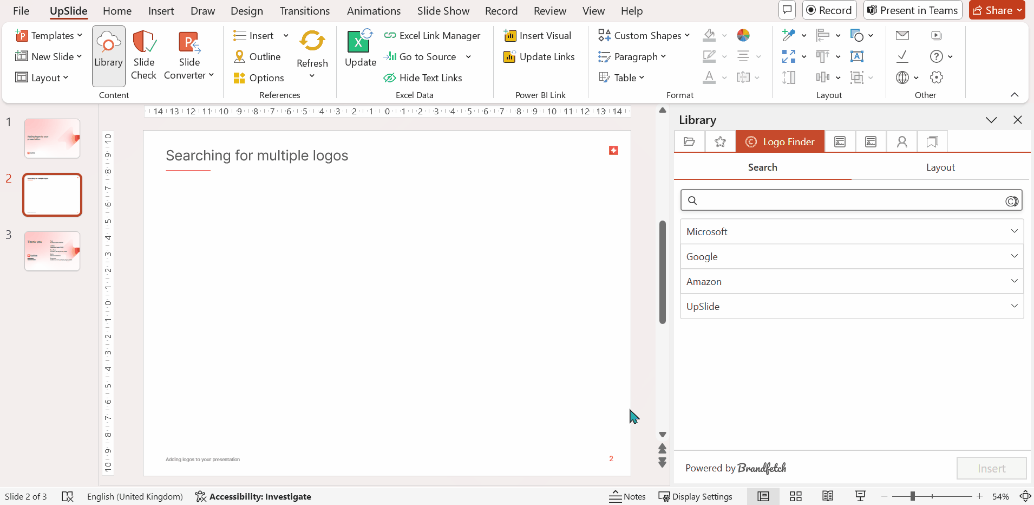Open UpSlide Options
The image size is (1034, 505).
pyautogui.click(x=259, y=78)
